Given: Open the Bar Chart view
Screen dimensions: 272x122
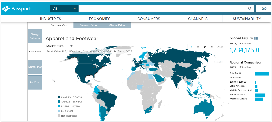Looking at the screenshot, I should (x=35, y=82).
